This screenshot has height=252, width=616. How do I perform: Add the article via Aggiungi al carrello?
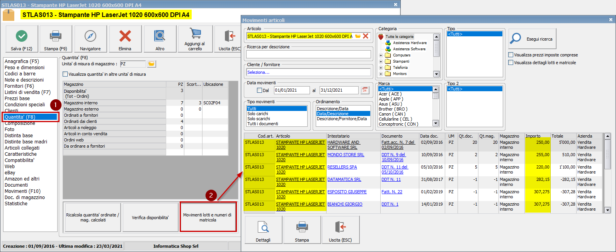195,39
